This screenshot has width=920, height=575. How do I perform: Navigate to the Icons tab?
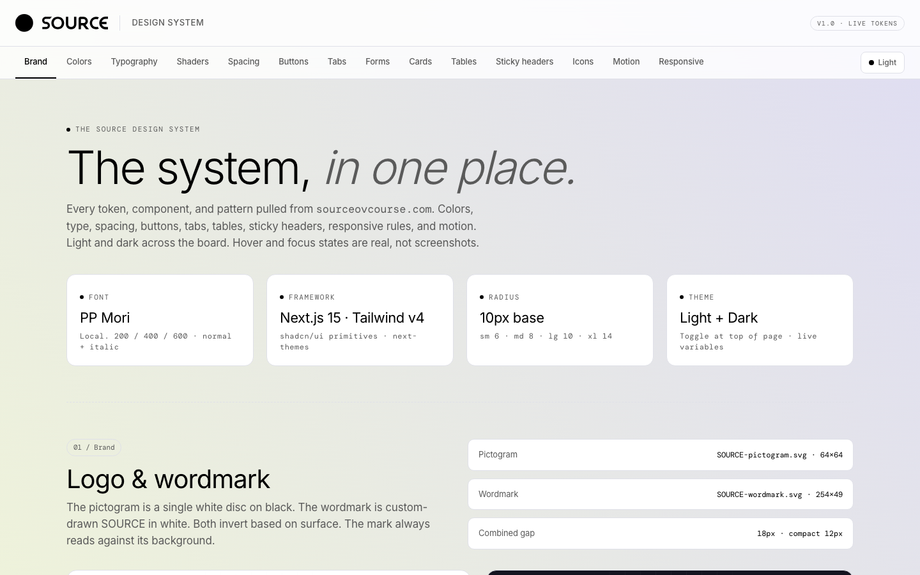pos(583,62)
